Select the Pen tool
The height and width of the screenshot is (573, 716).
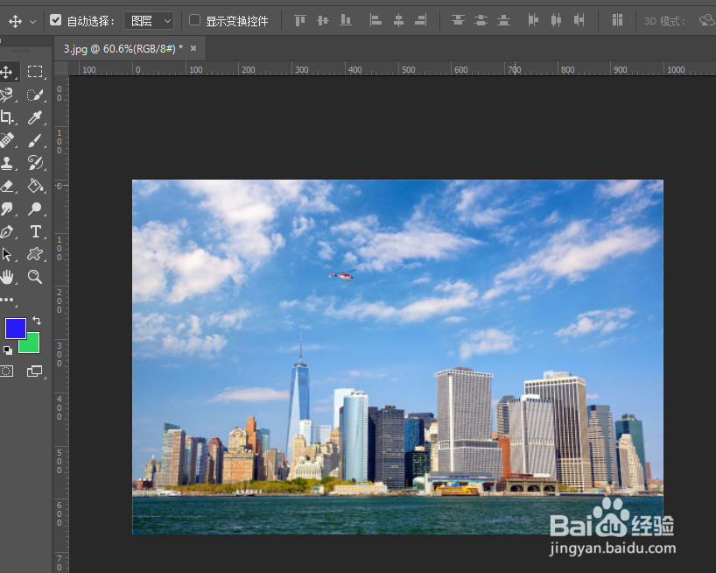tap(6, 231)
